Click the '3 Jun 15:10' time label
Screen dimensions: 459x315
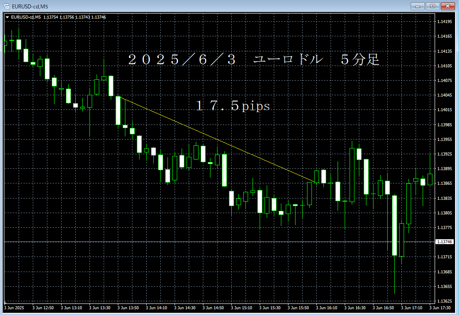[x=241, y=307]
